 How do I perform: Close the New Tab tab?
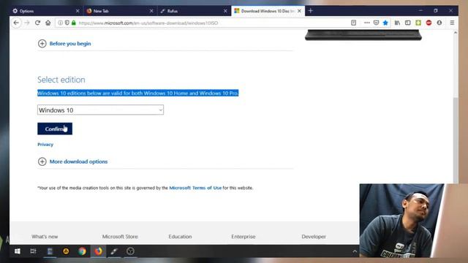151,11
